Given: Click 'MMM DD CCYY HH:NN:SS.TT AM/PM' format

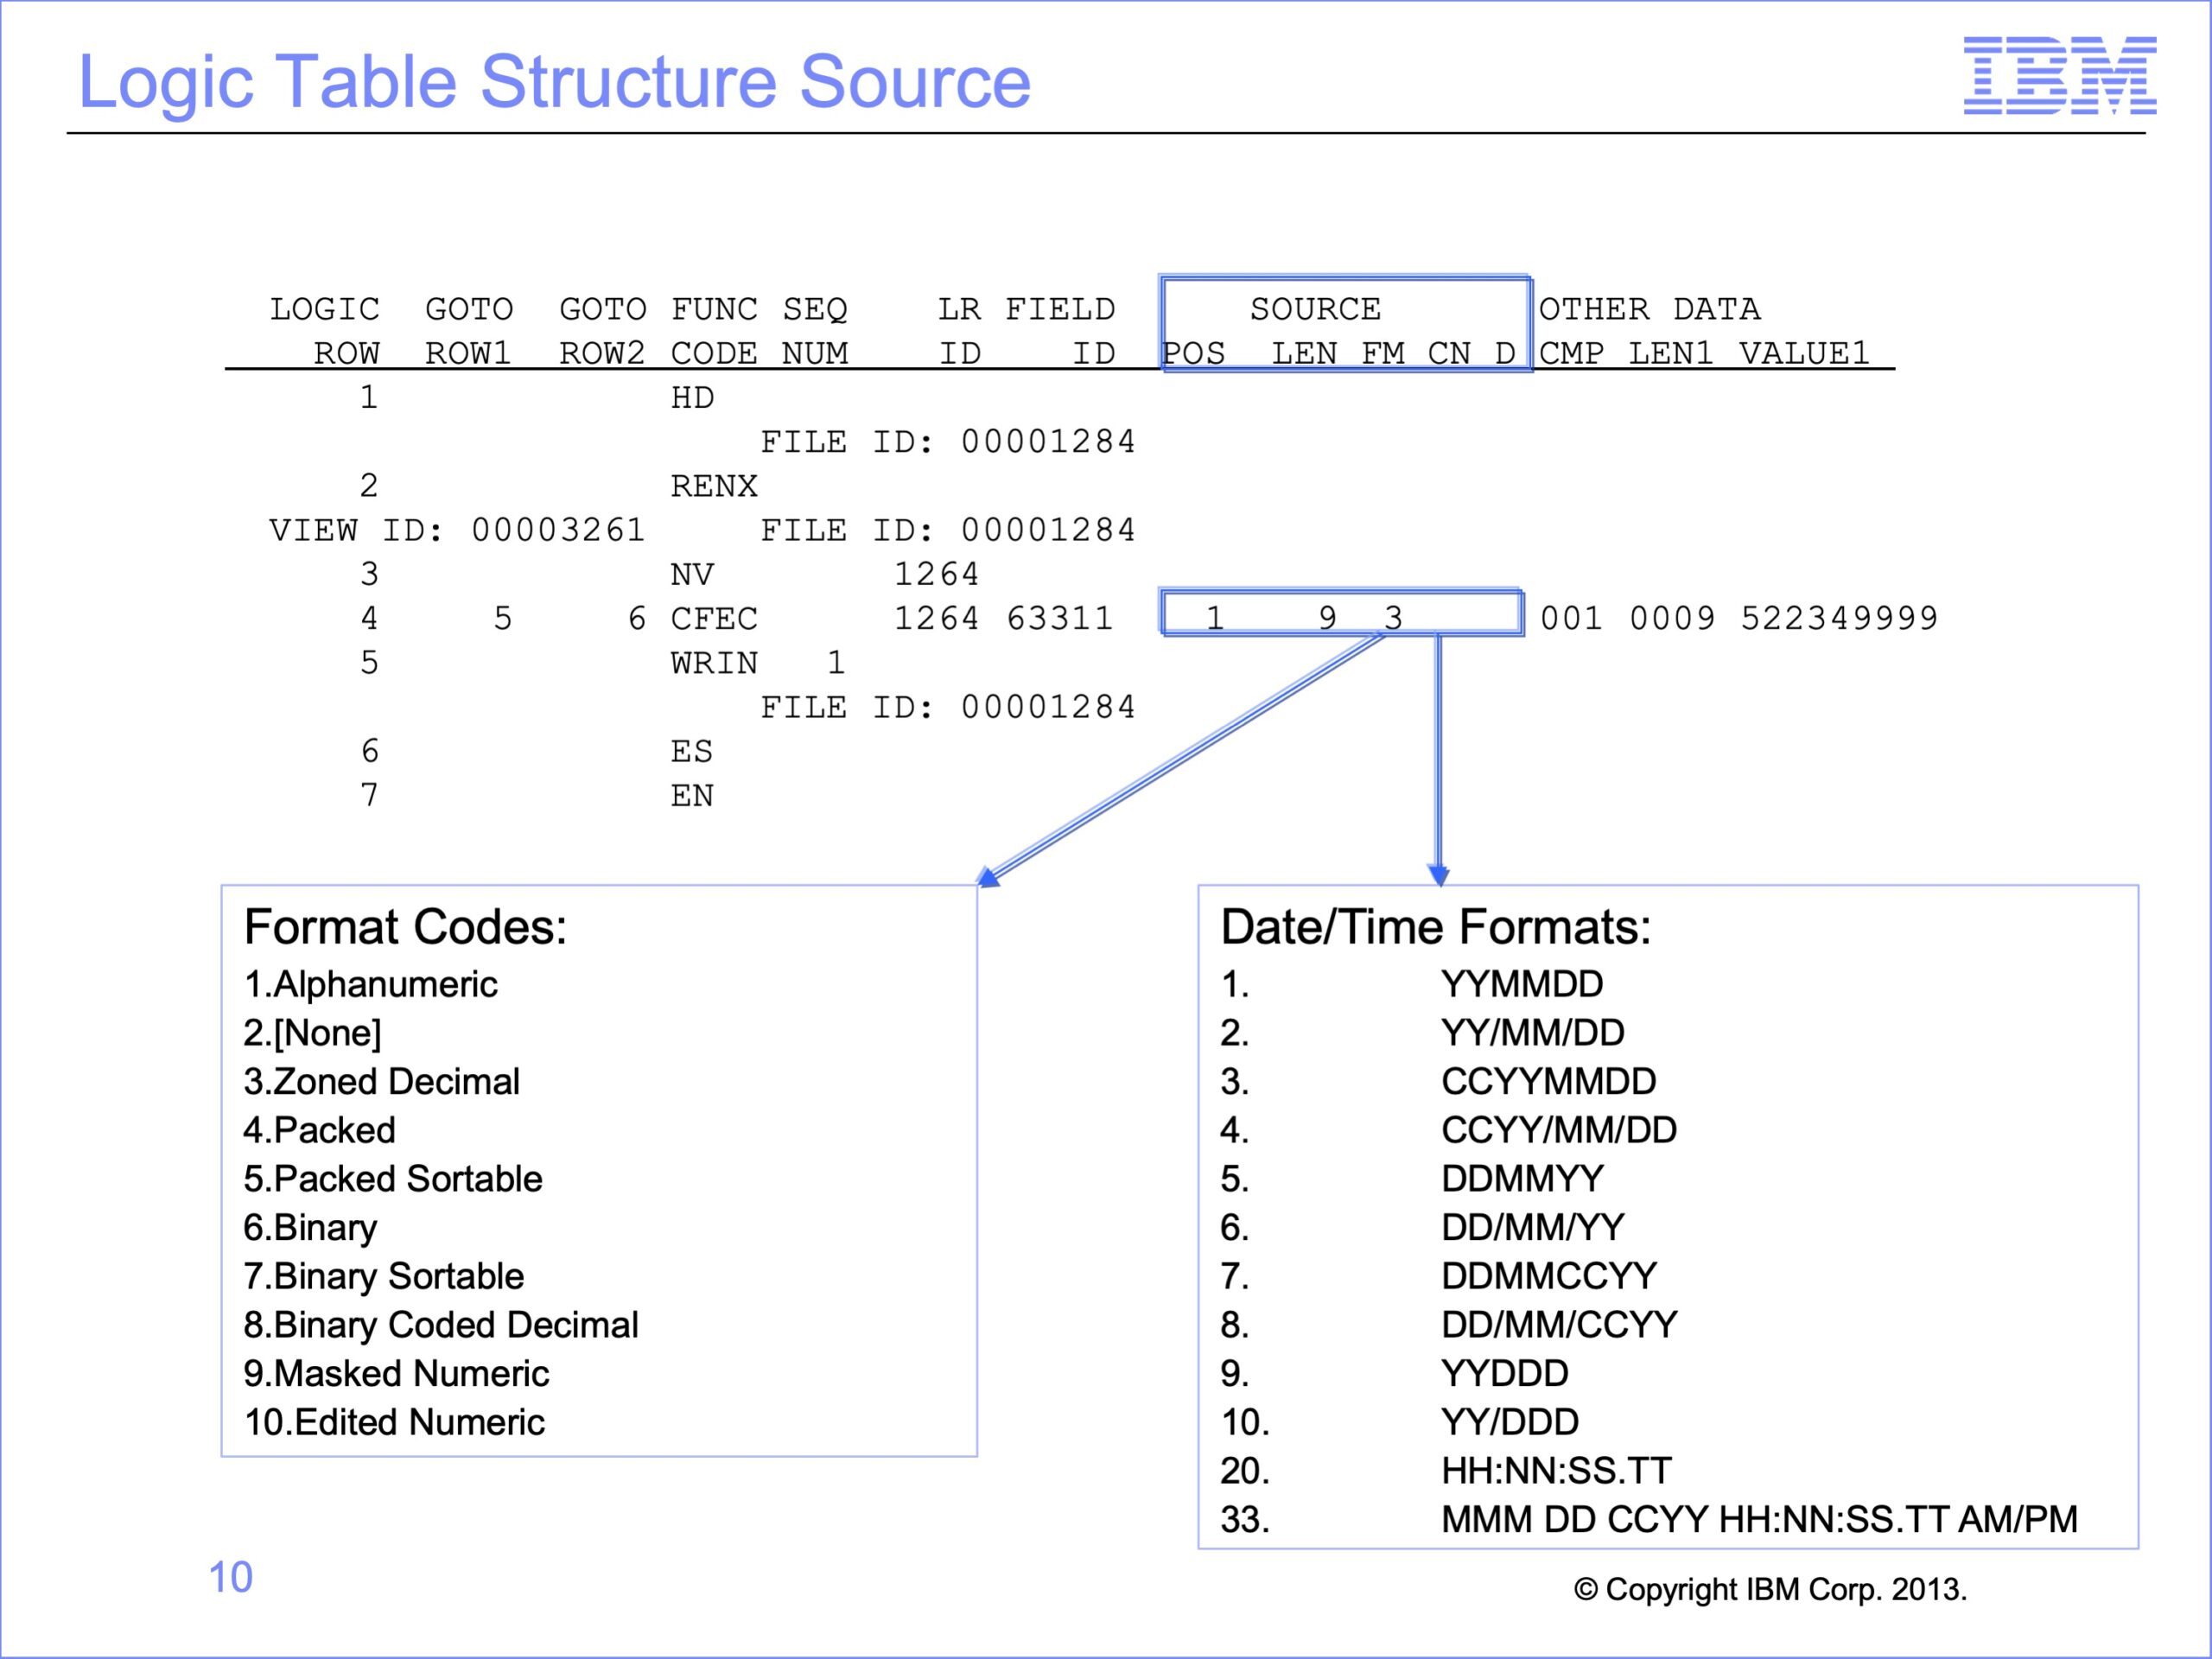Looking at the screenshot, I should (1759, 1520).
